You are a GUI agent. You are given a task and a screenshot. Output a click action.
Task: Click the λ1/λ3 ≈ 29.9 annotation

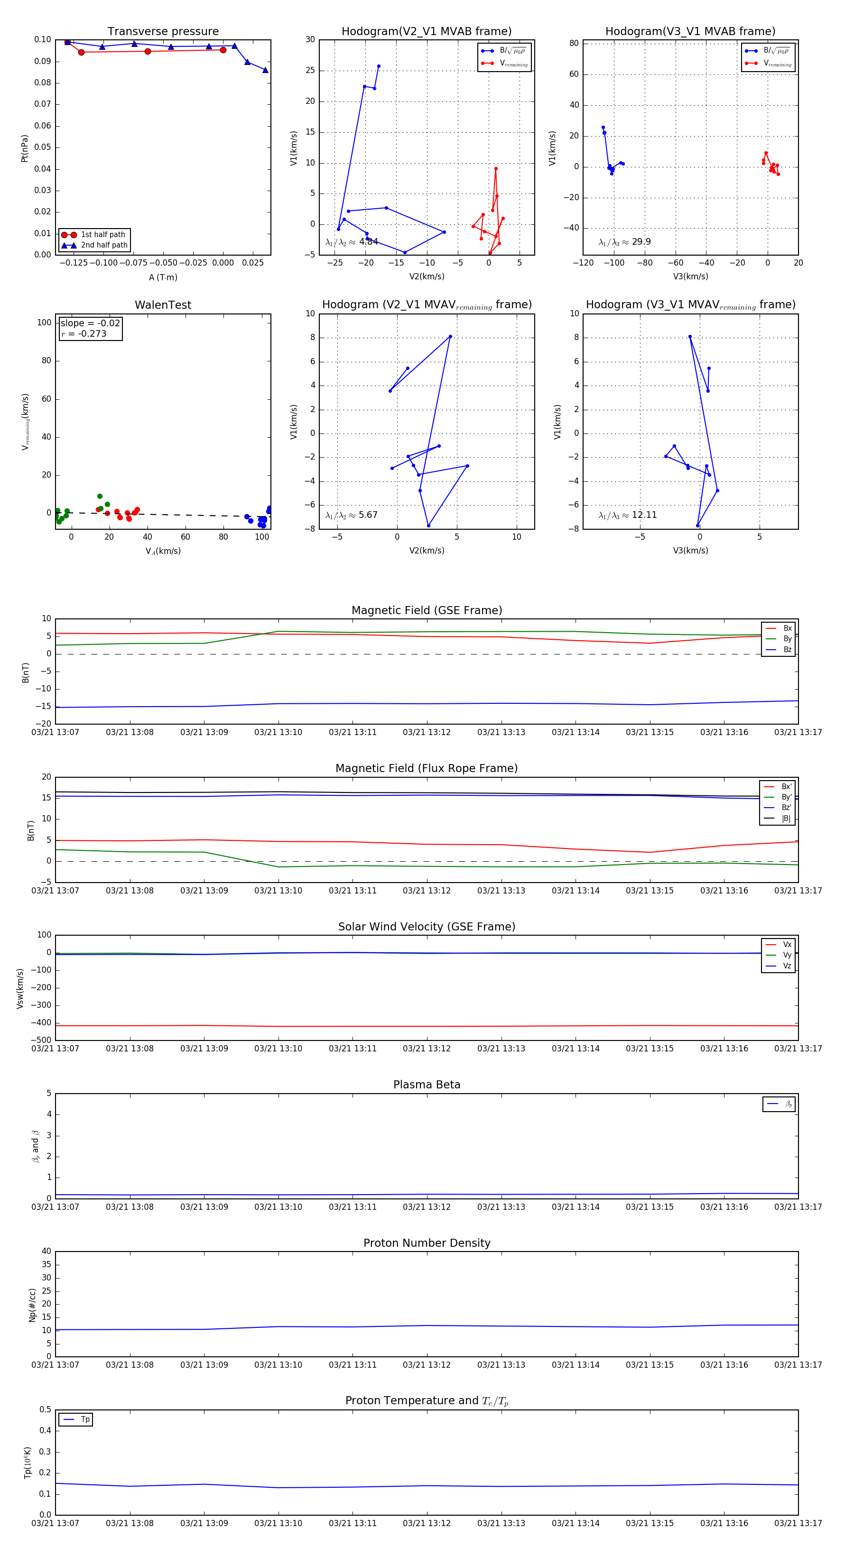624,242
